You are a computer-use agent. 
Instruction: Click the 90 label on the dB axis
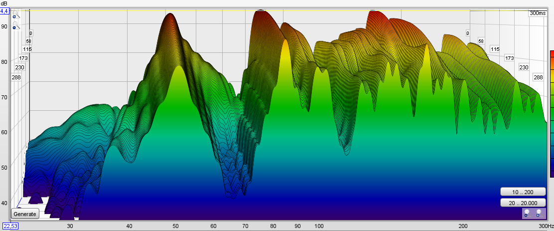(x=4, y=26)
